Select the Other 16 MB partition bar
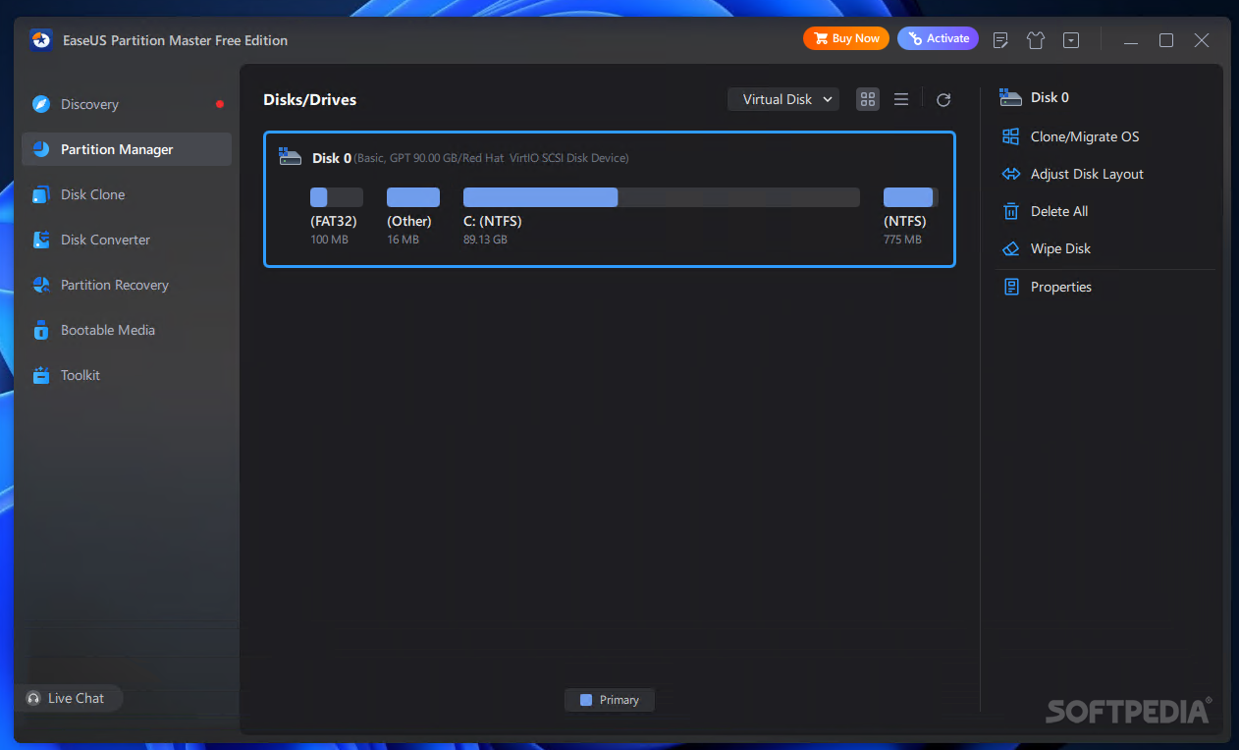The height and width of the screenshot is (750, 1239). pos(413,197)
